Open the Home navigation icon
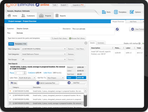 9,16
